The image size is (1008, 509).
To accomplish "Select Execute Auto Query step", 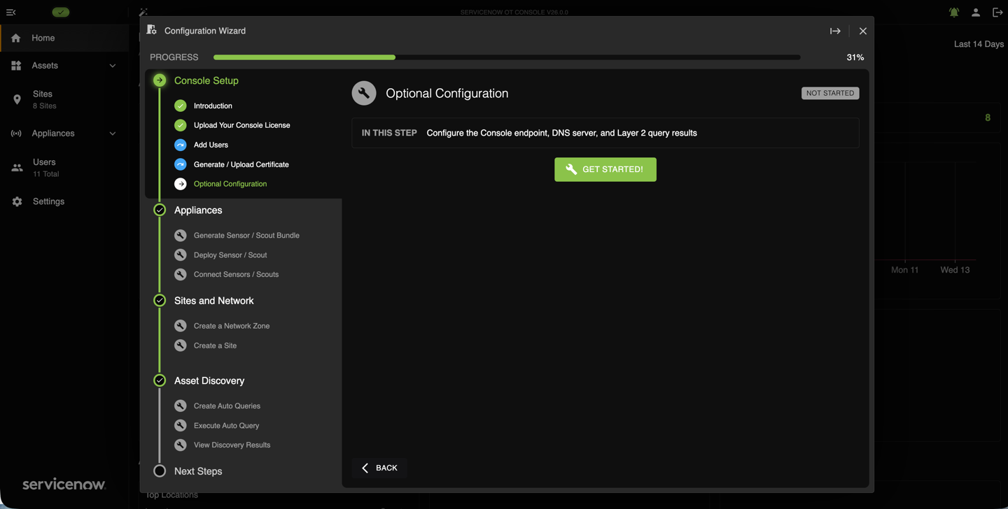I will tap(226, 426).
